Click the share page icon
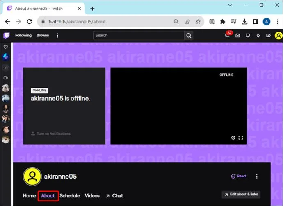Viewport: 283px width, 206px height. [x=187, y=22]
